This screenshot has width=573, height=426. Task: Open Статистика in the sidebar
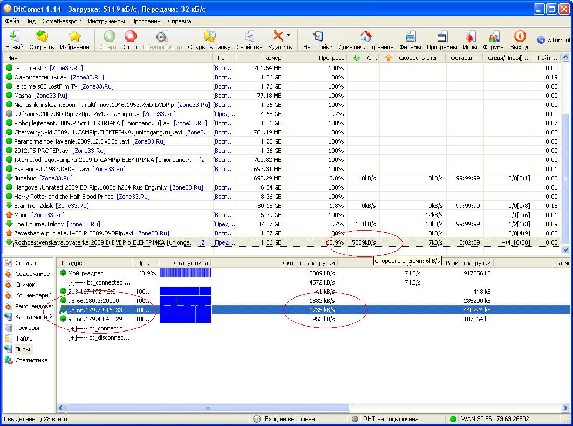[31, 360]
